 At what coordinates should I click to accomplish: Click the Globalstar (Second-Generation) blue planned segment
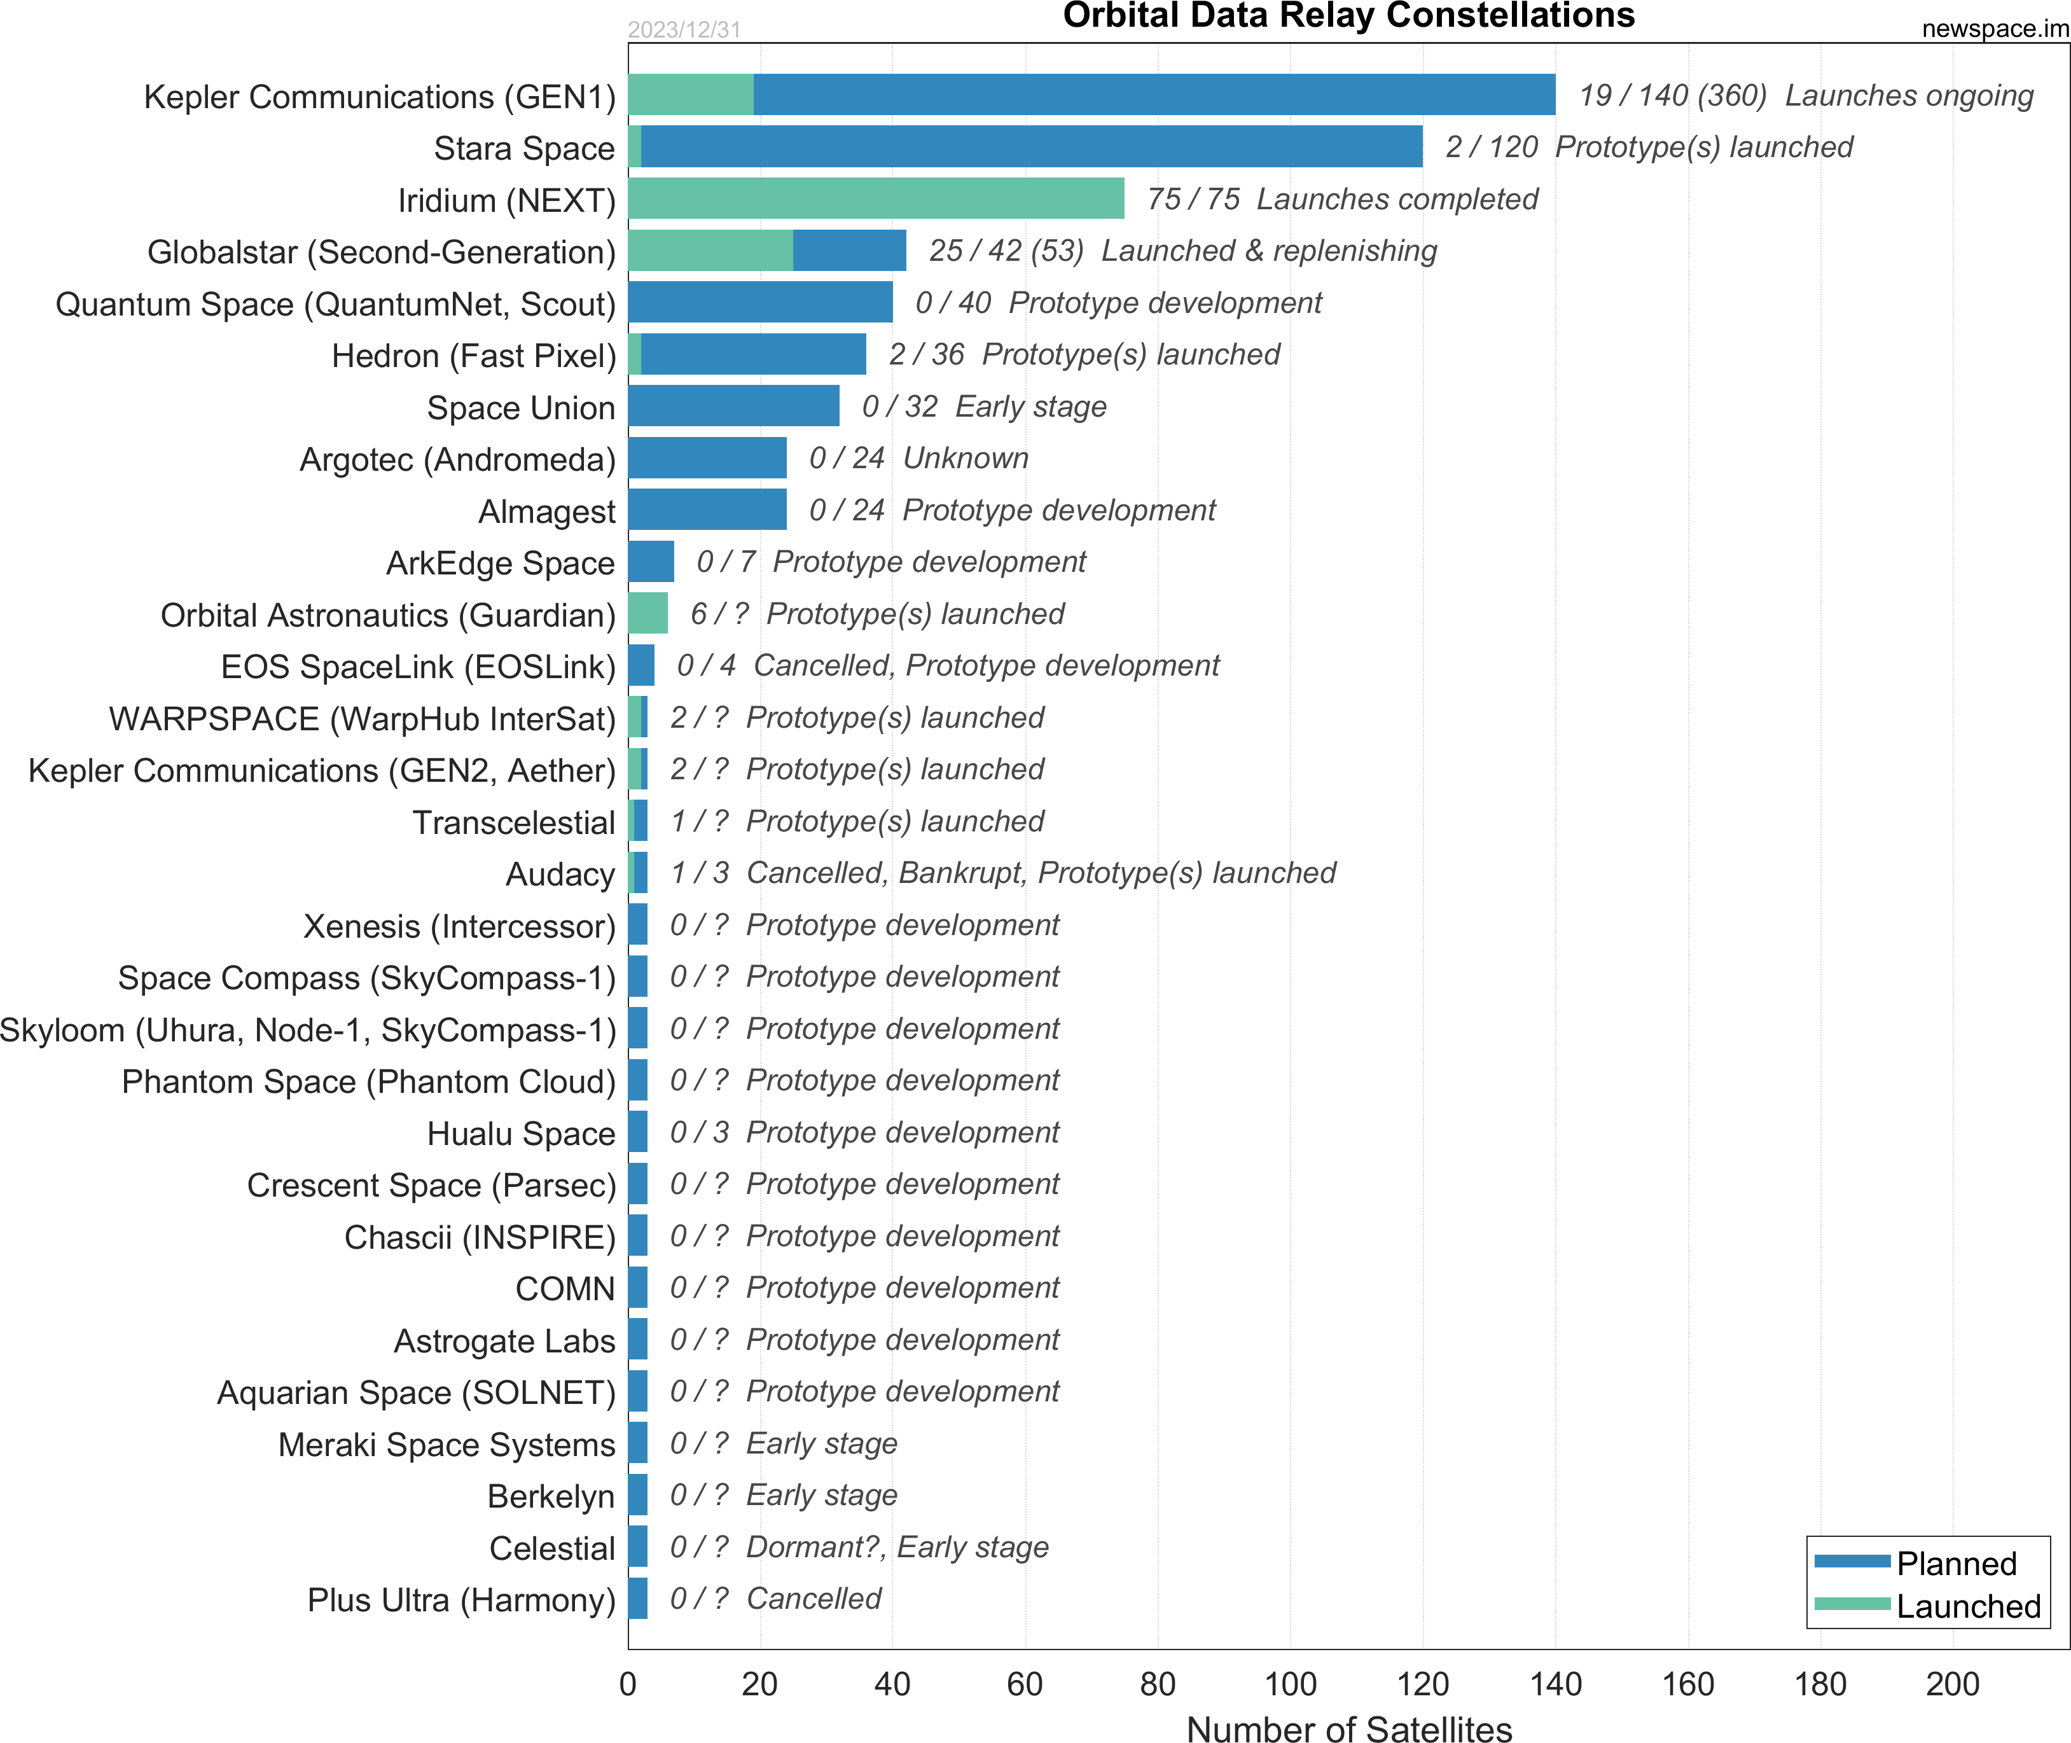[x=848, y=250]
